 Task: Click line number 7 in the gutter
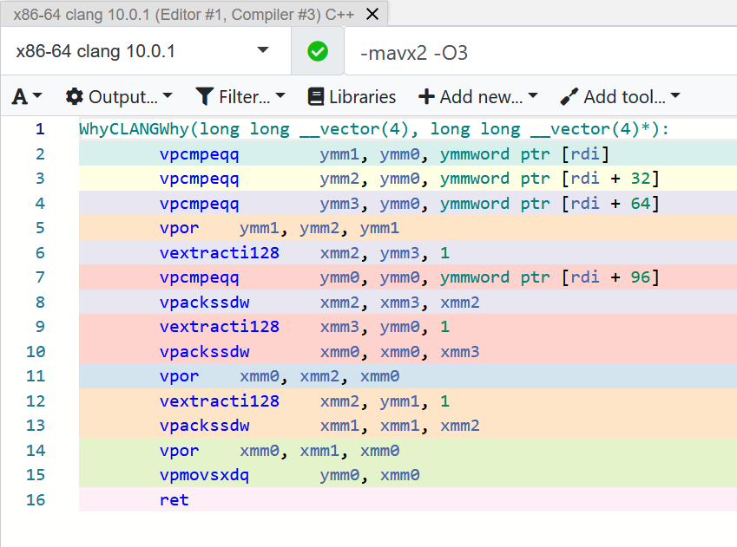click(x=40, y=277)
